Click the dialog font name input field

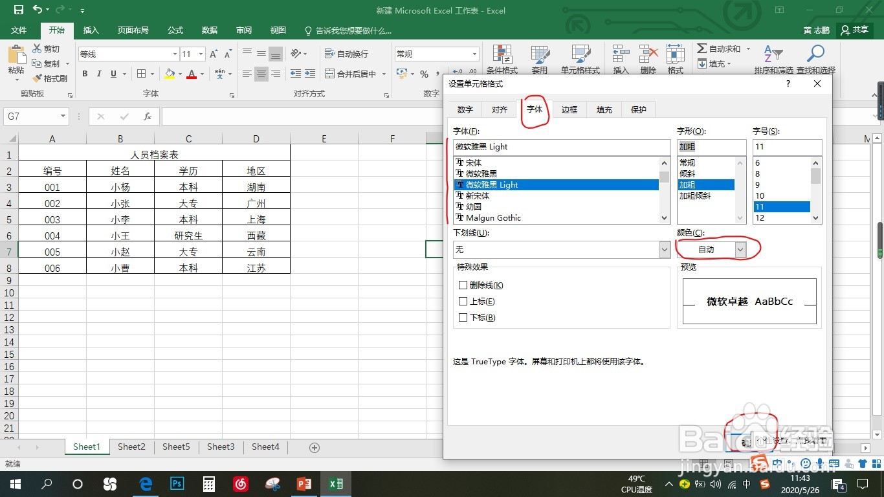coord(562,147)
